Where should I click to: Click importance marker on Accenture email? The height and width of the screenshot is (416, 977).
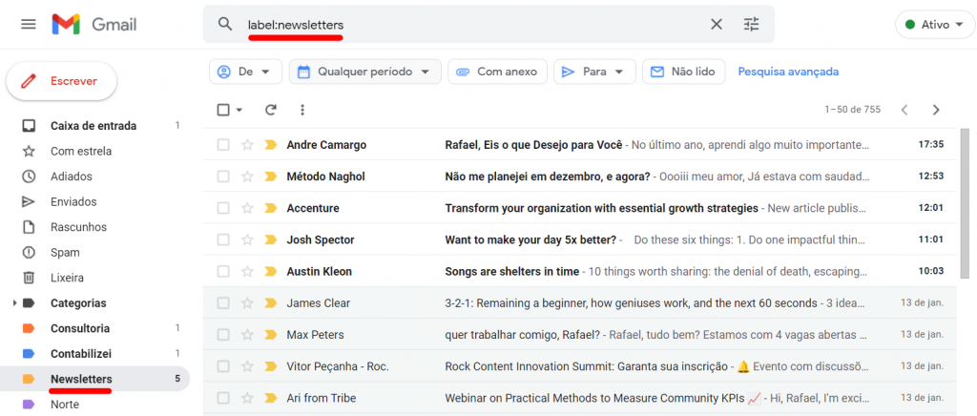pyautogui.click(x=270, y=208)
